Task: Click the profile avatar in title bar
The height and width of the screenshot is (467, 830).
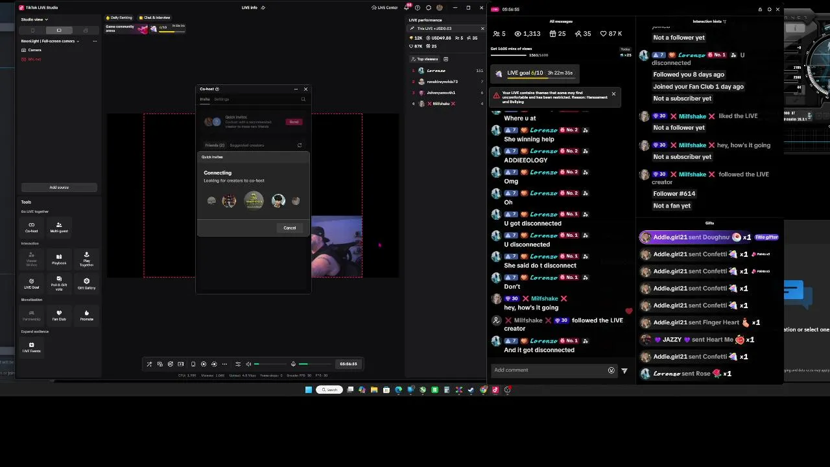Action: click(x=439, y=8)
